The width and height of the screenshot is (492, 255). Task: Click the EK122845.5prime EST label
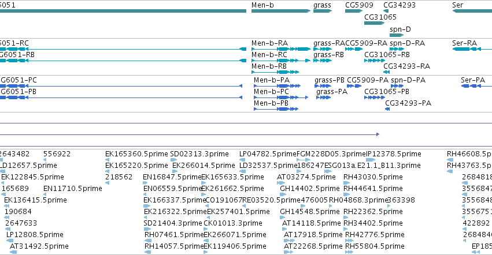(x=32, y=177)
